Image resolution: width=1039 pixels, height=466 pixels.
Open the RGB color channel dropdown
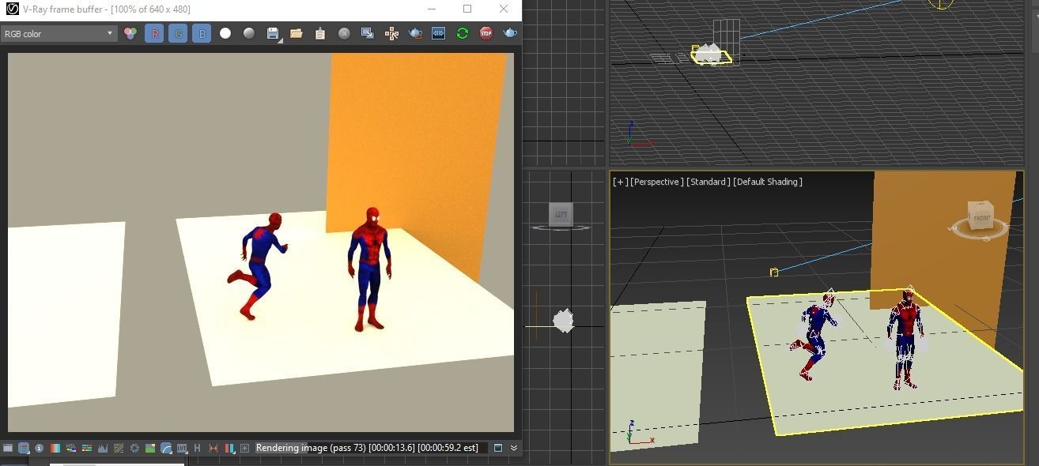tap(59, 33)
